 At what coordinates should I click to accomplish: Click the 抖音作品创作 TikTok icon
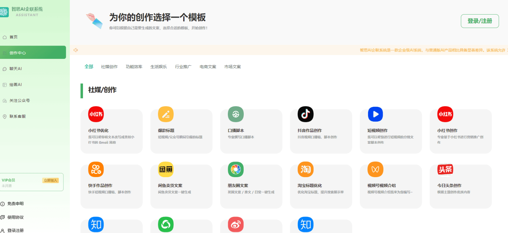tap(305, 114)
